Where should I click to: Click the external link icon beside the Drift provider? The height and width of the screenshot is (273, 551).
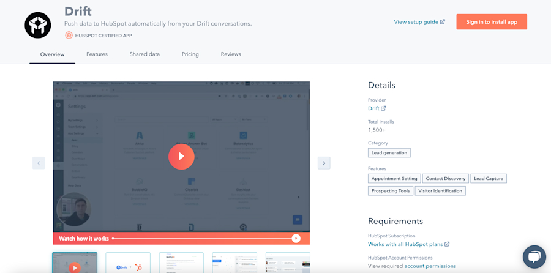[x=383, y=108]
